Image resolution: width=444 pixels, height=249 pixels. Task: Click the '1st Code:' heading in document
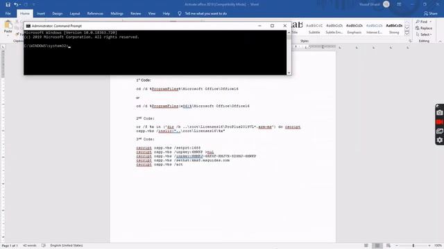point(144,80)
